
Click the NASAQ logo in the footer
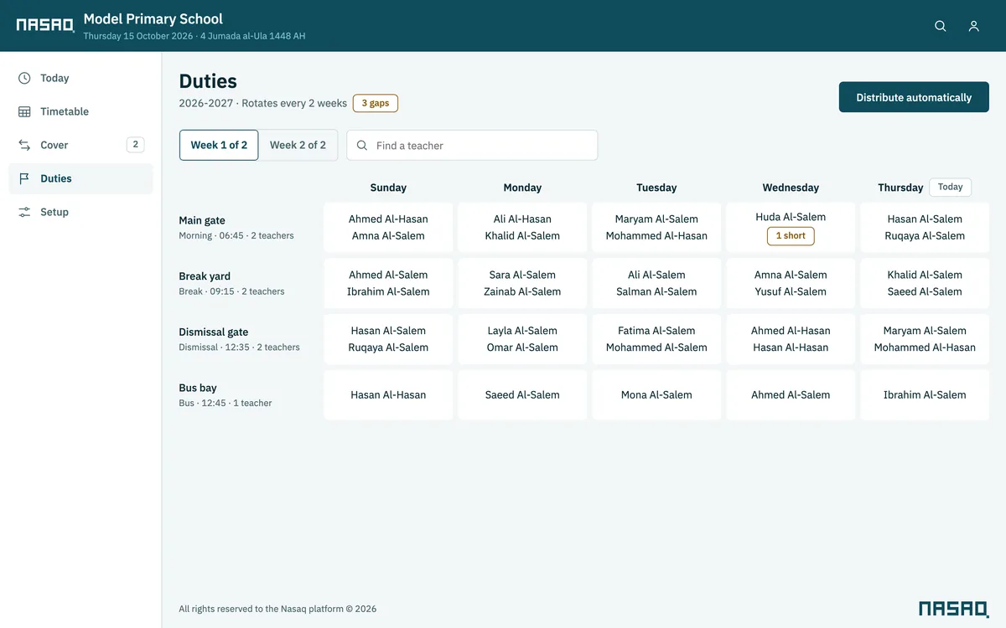[x=954, y=609]
